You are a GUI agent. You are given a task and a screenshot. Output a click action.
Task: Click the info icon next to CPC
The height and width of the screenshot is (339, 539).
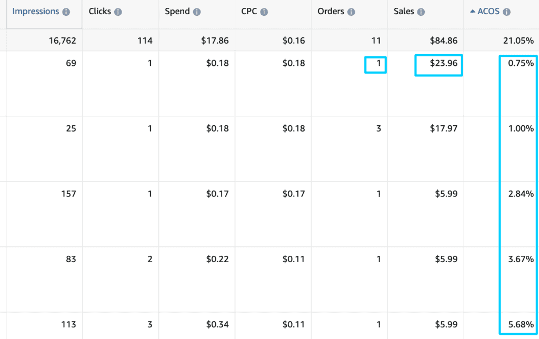(x=264, y=12)
